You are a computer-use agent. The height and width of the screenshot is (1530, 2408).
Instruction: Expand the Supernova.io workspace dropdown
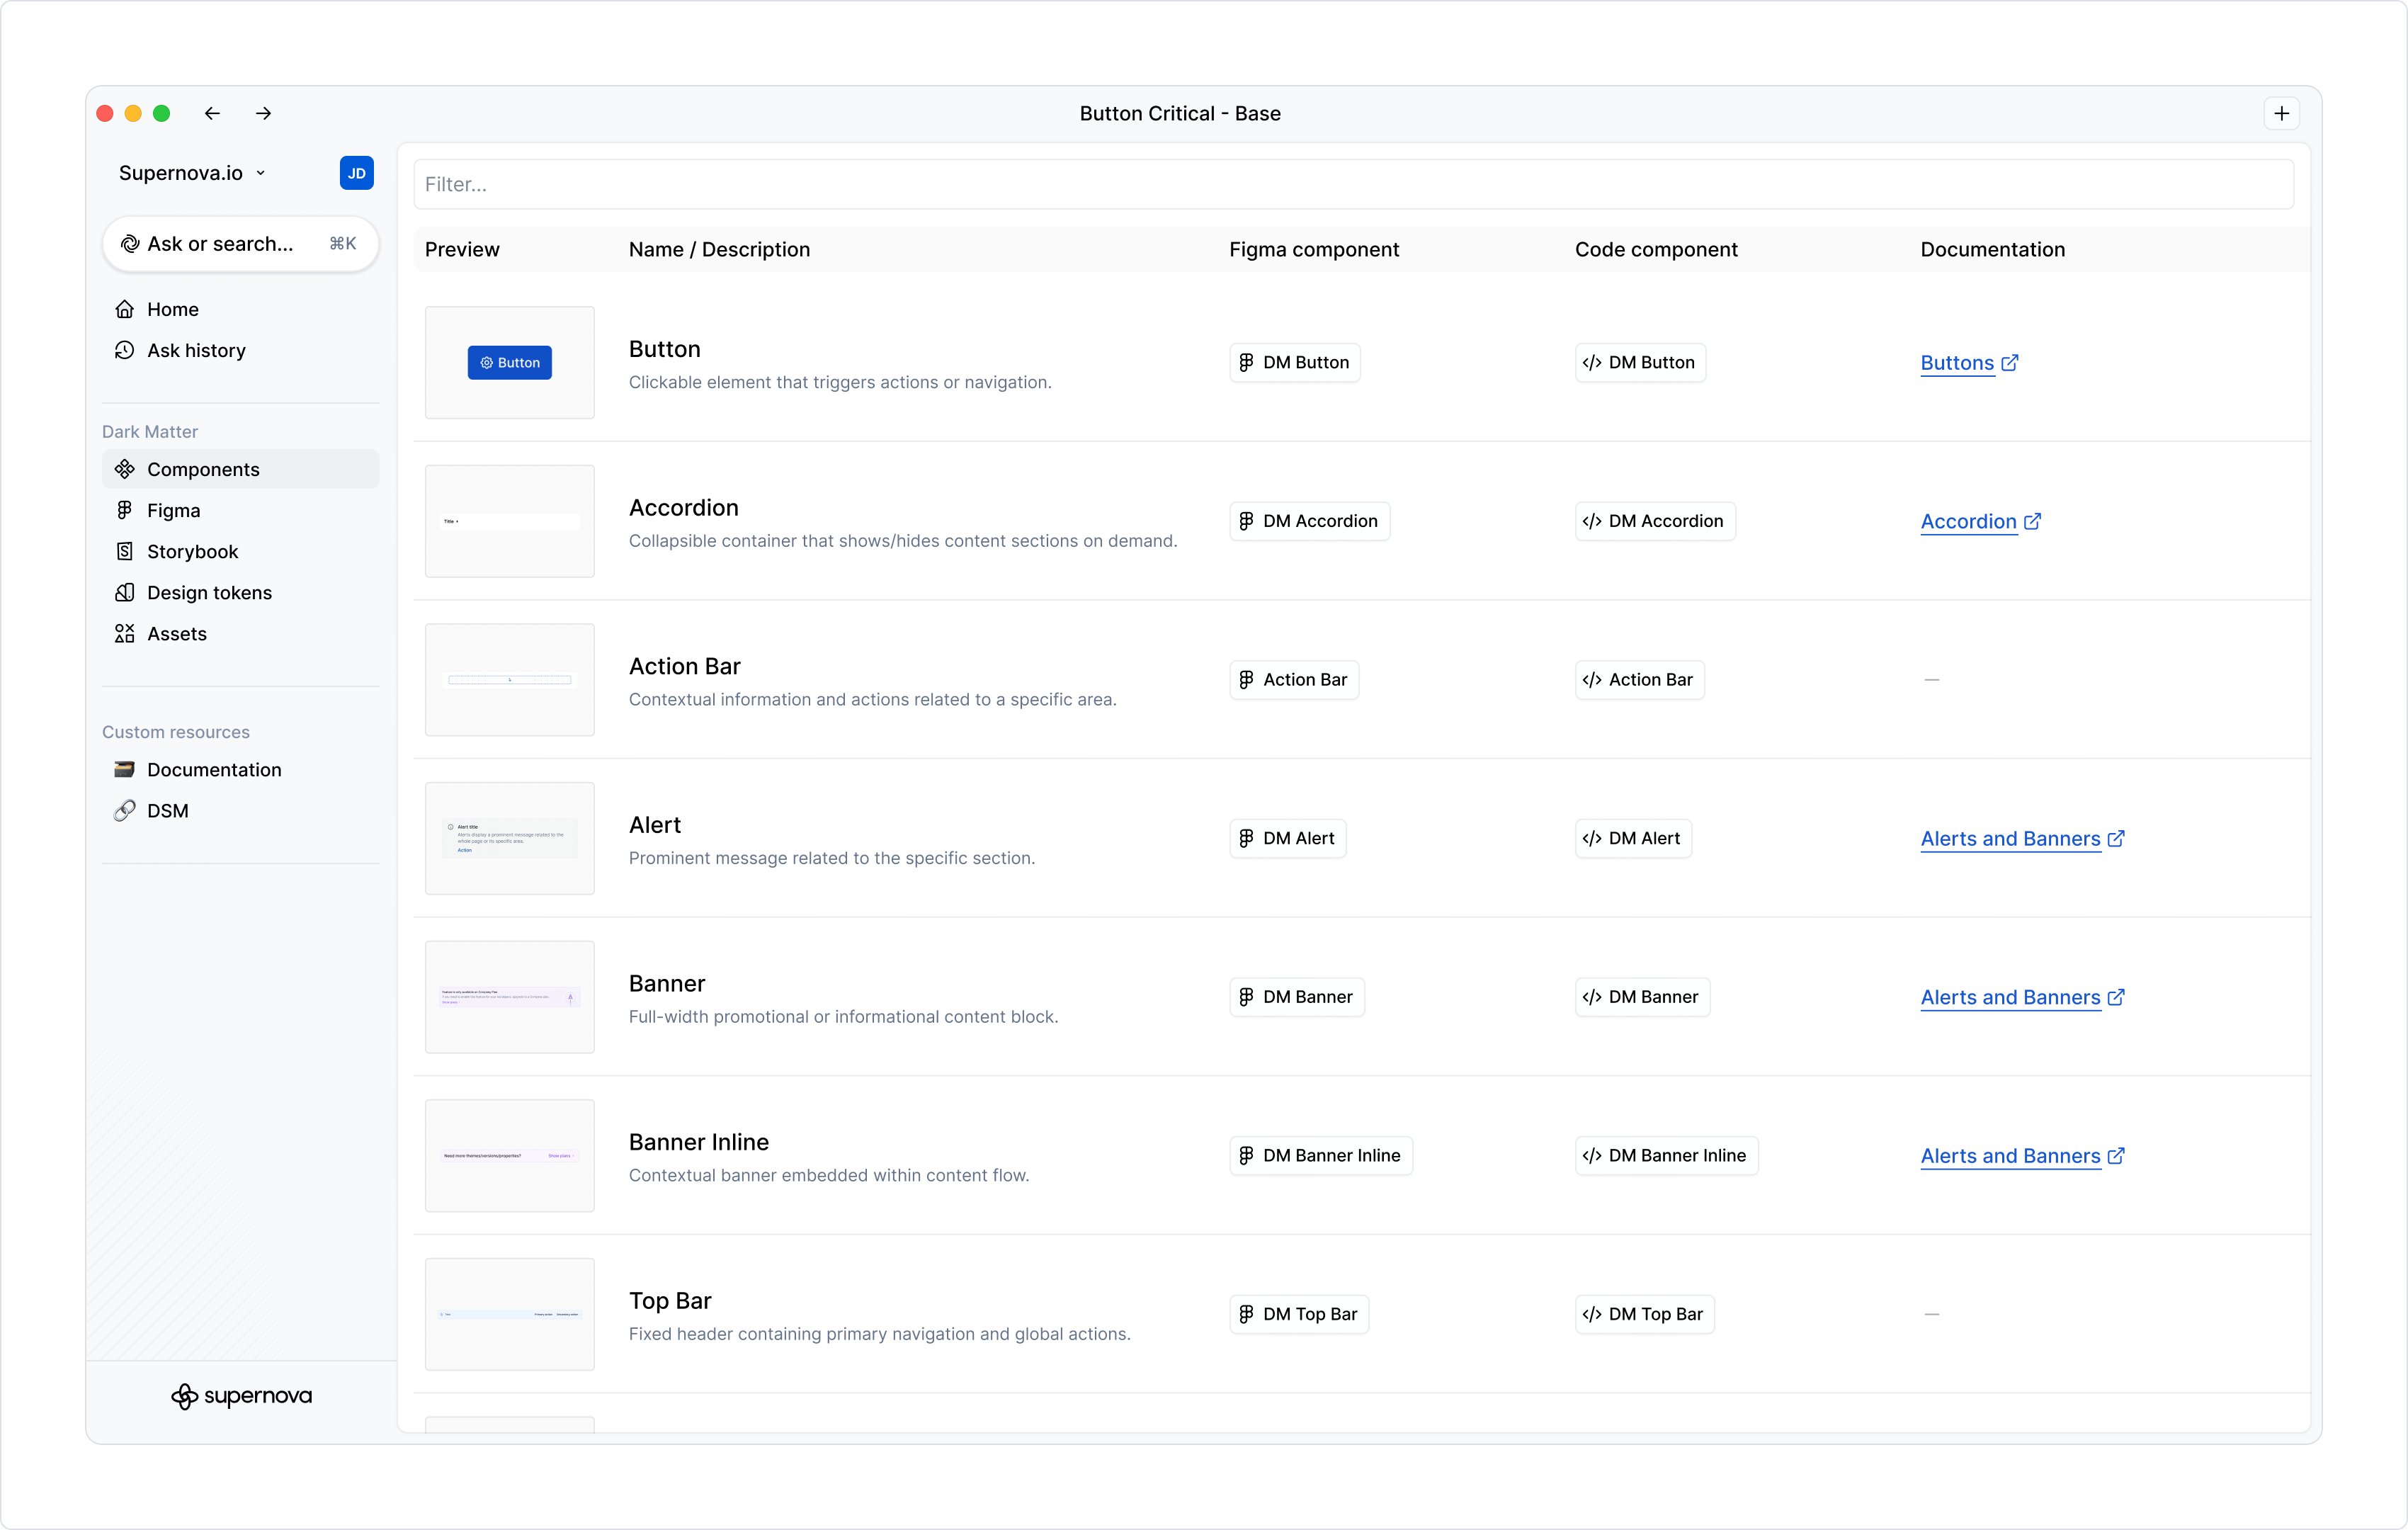192,173
